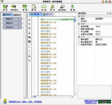Click the 全部中止热键 property row
112x105 pixels.
(96, 34)
